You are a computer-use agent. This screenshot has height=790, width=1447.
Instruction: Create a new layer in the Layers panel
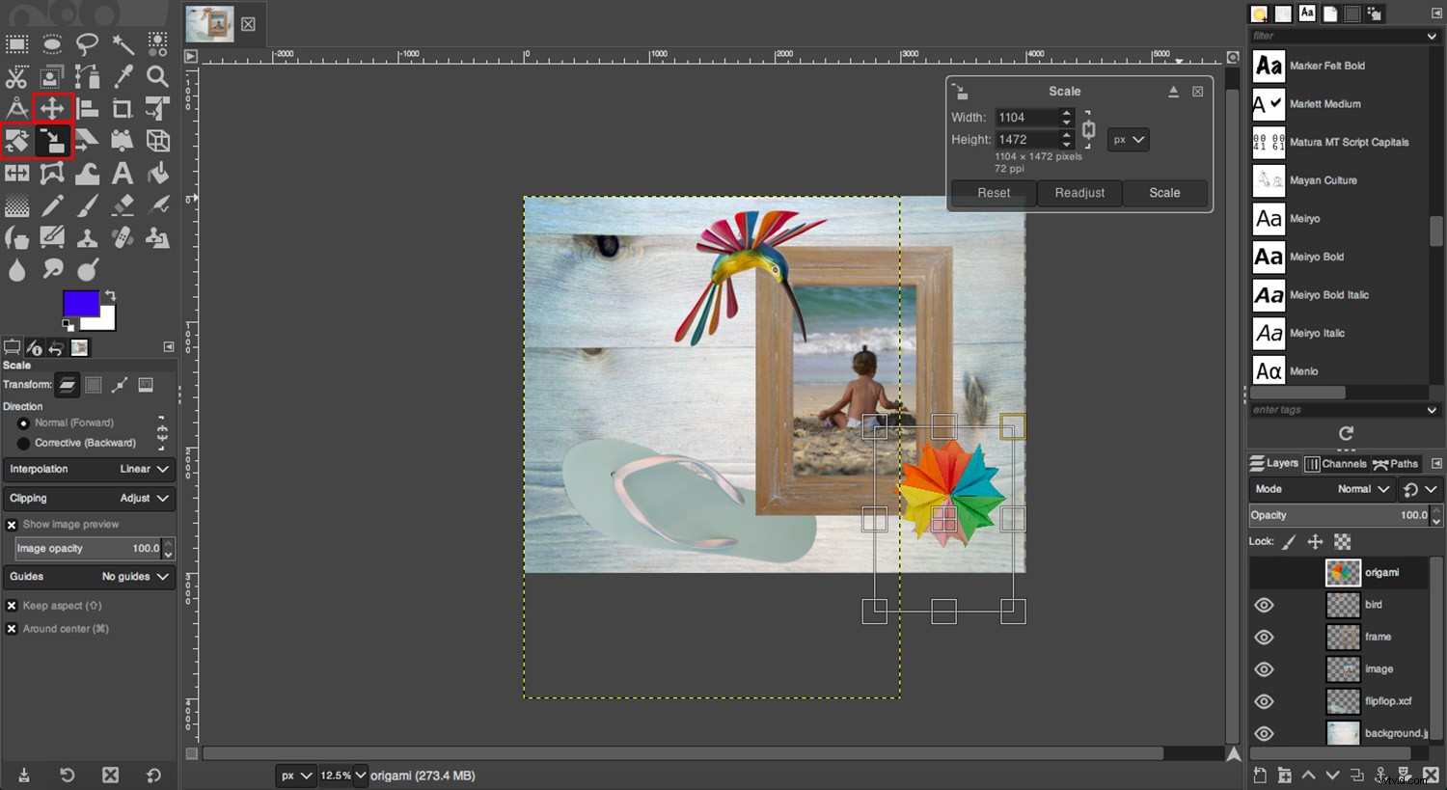point(1260,775)
